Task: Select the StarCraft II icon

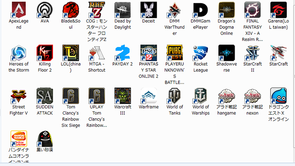Action: pos(252,53)
